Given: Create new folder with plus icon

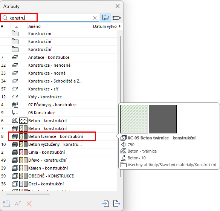Looking at the screenshot, I should click(x=6, y=203).
